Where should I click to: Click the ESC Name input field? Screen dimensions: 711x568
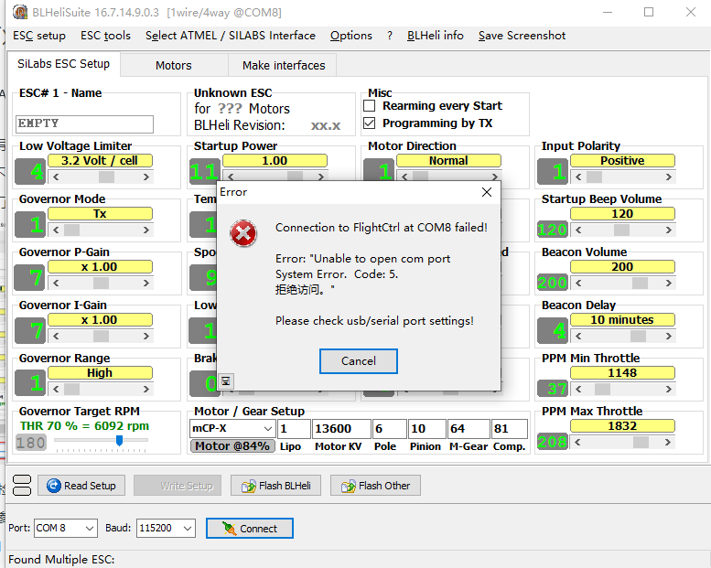pyautogui.click(x=84, y=123)
